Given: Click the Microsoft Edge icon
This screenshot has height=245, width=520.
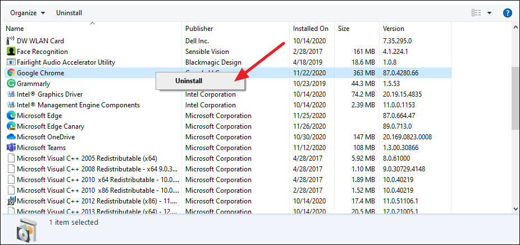Looking at the screenshot, I should click(11, 116).
